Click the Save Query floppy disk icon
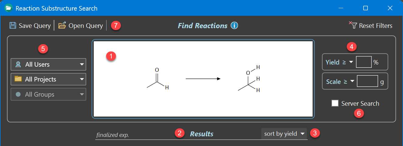This screenshot has width=403, height=146. tap(13, 25)
